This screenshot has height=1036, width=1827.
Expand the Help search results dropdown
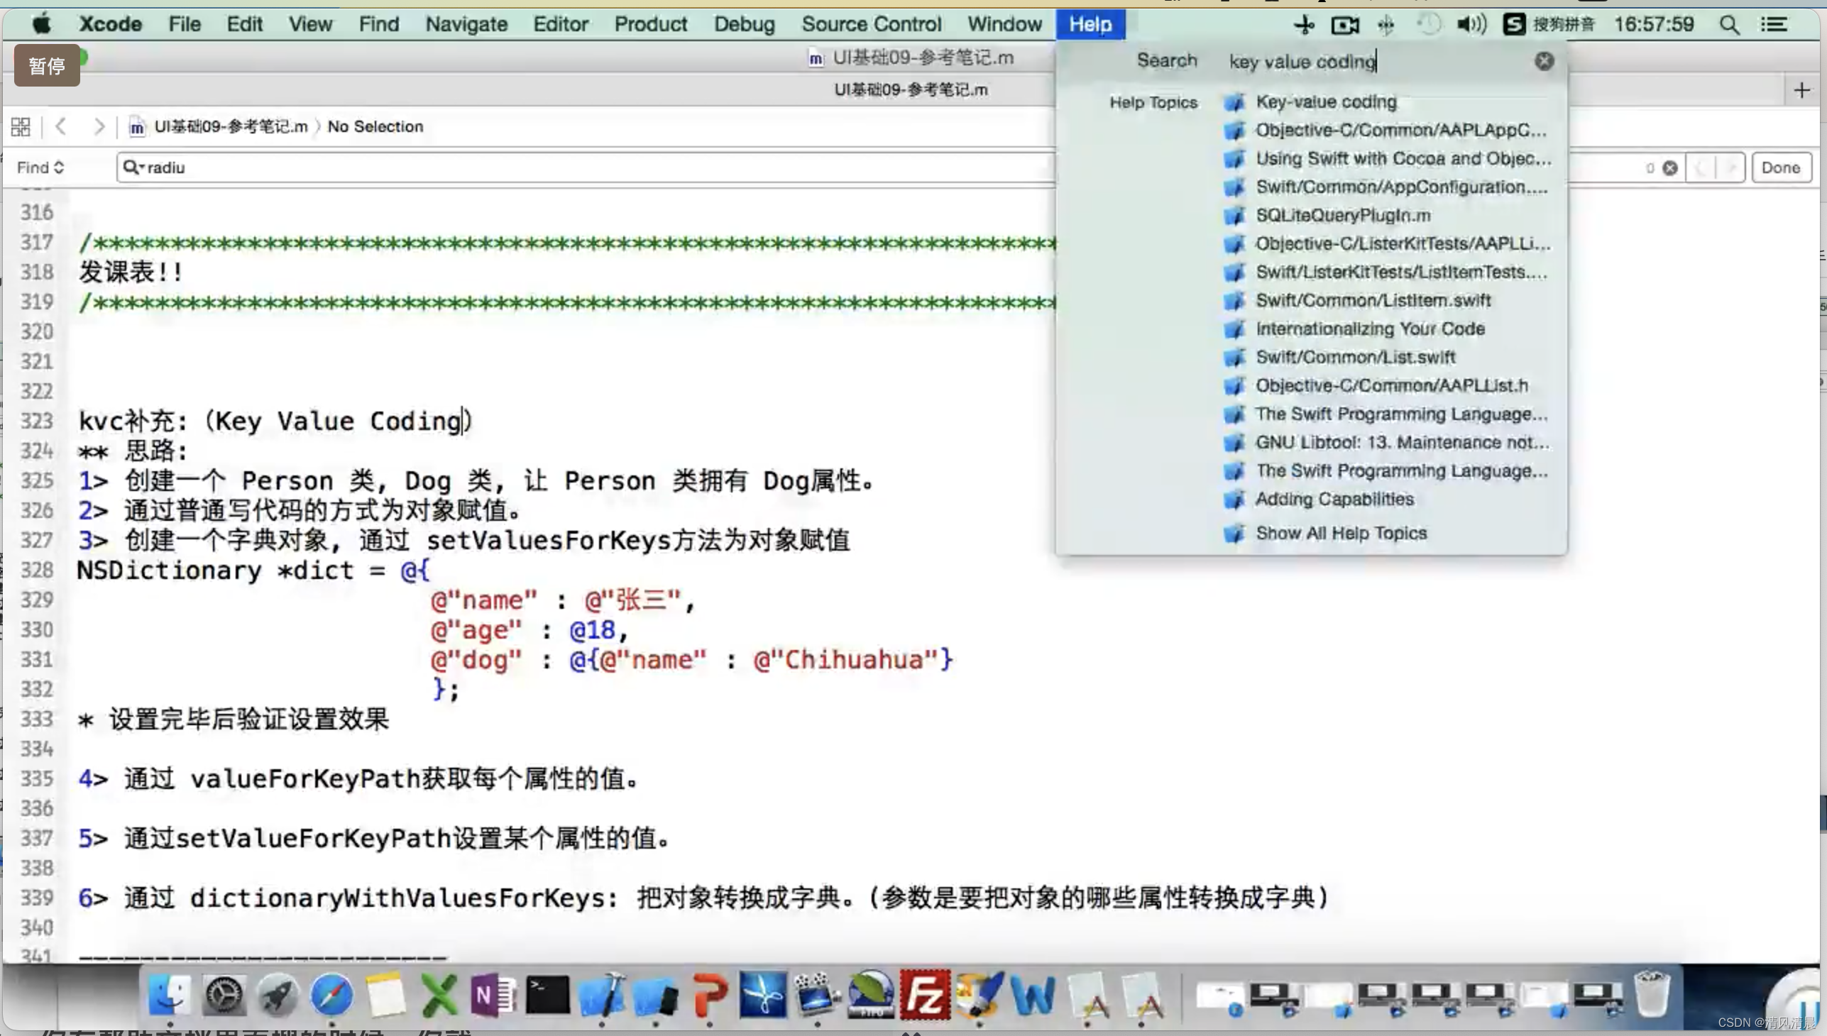1340,531
